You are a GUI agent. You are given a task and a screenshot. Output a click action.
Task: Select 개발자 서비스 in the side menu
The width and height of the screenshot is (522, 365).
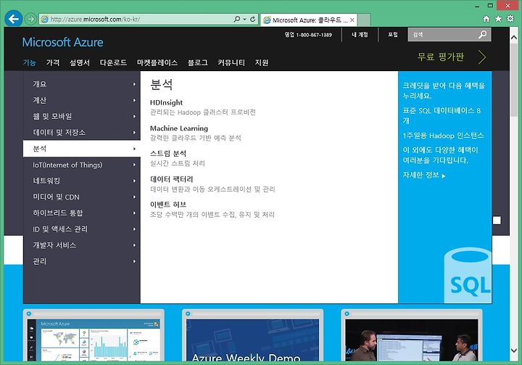(81, 245)
